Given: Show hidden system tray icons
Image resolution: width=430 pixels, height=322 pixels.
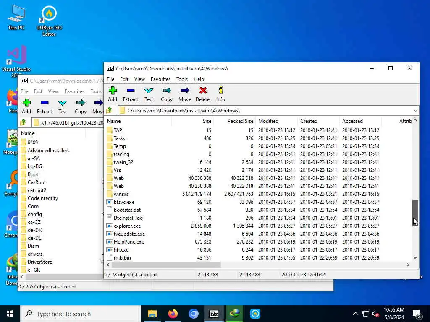Looking at the screenshot, I should coord(355,314).
